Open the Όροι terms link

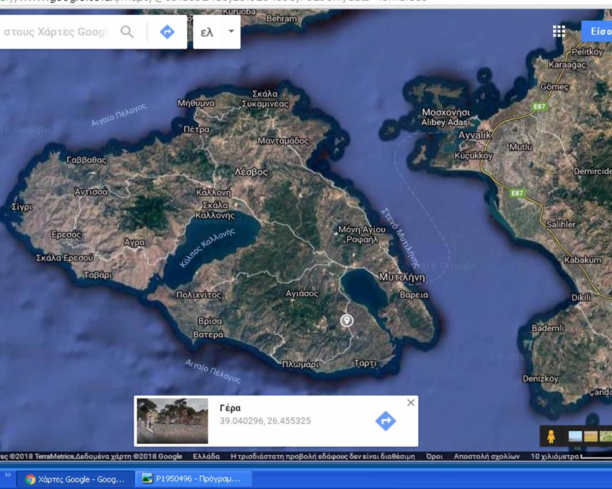click(434, 456)
